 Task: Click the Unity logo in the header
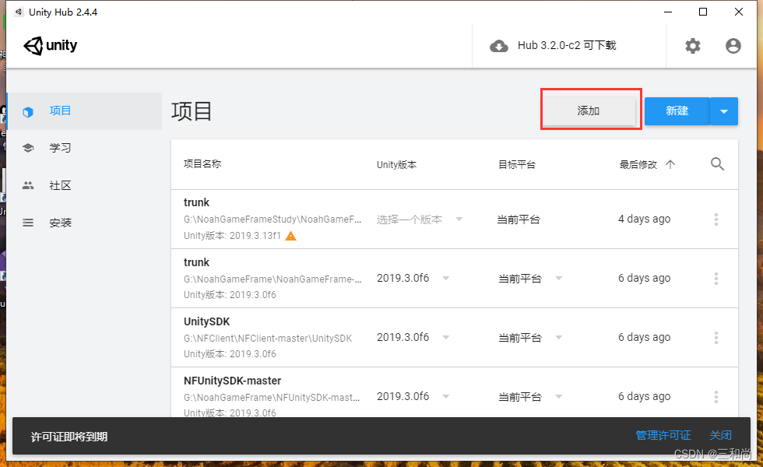[50, 46]
